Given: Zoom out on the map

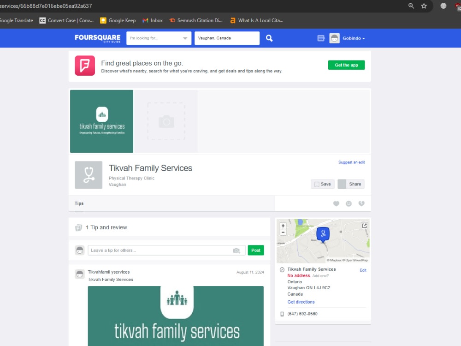Looking at the screenshot, I should tap(283, 232).
